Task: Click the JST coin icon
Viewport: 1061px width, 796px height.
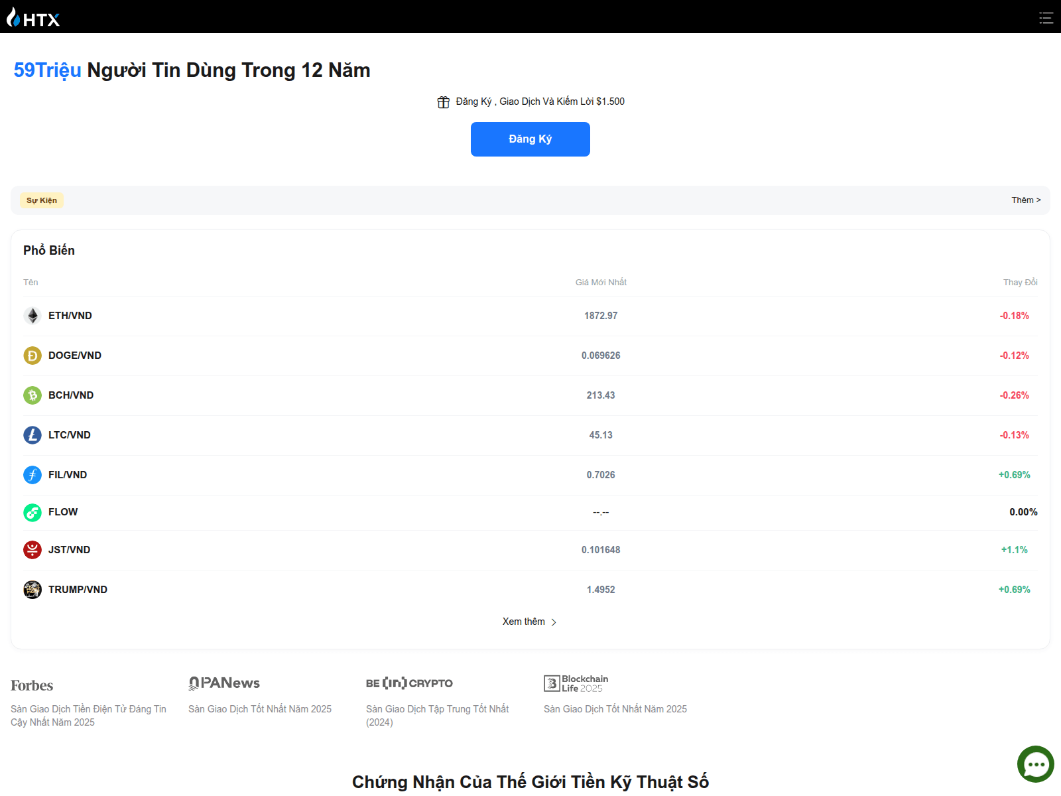Action: point(32,550)
